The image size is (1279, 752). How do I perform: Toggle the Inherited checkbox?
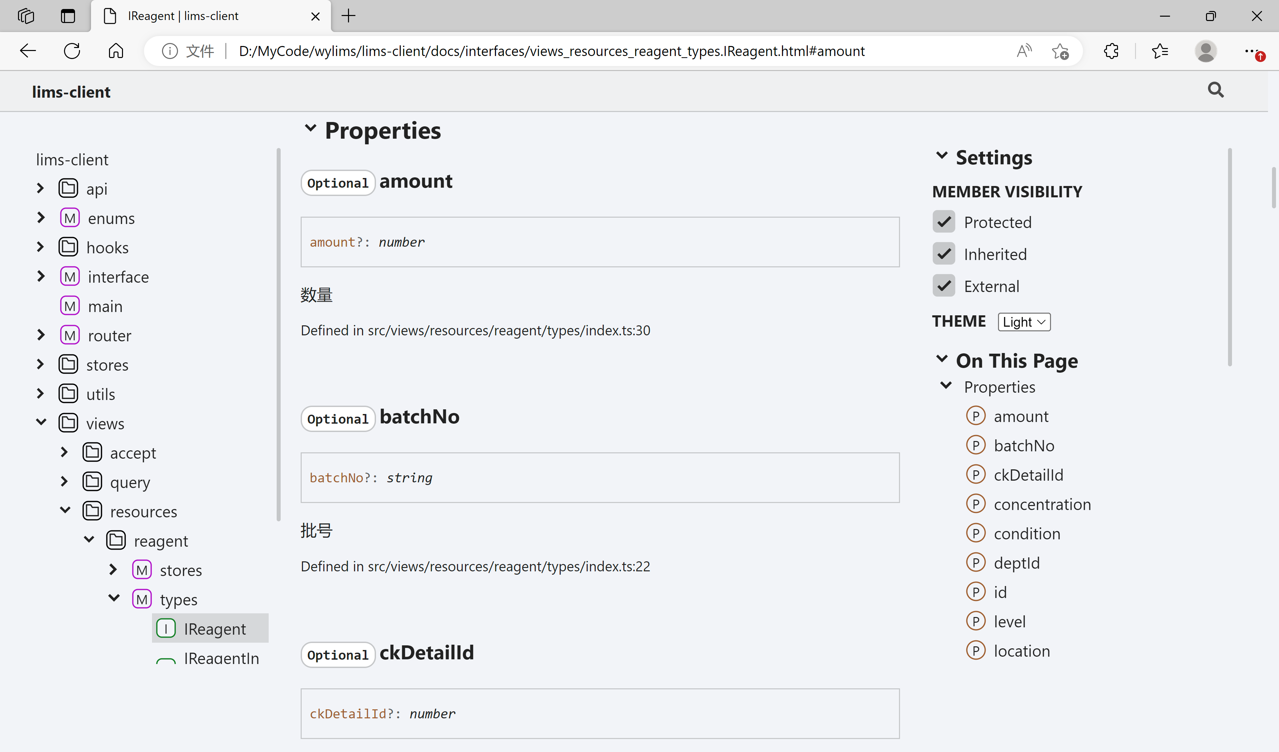(x=944, y=254)
